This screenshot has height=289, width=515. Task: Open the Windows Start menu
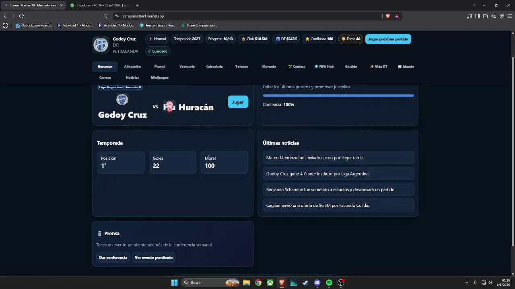click(174, 283)
